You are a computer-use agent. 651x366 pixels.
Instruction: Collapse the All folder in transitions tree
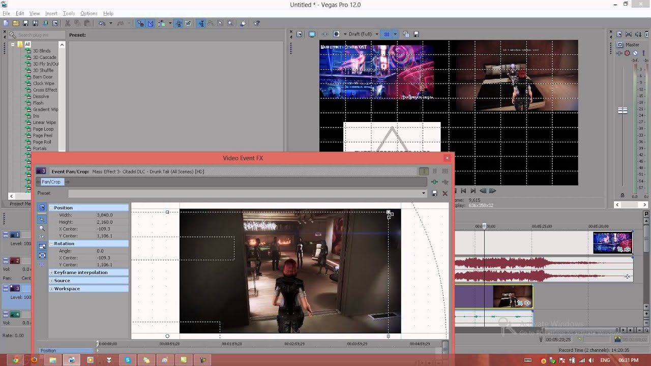pos(13,44)
